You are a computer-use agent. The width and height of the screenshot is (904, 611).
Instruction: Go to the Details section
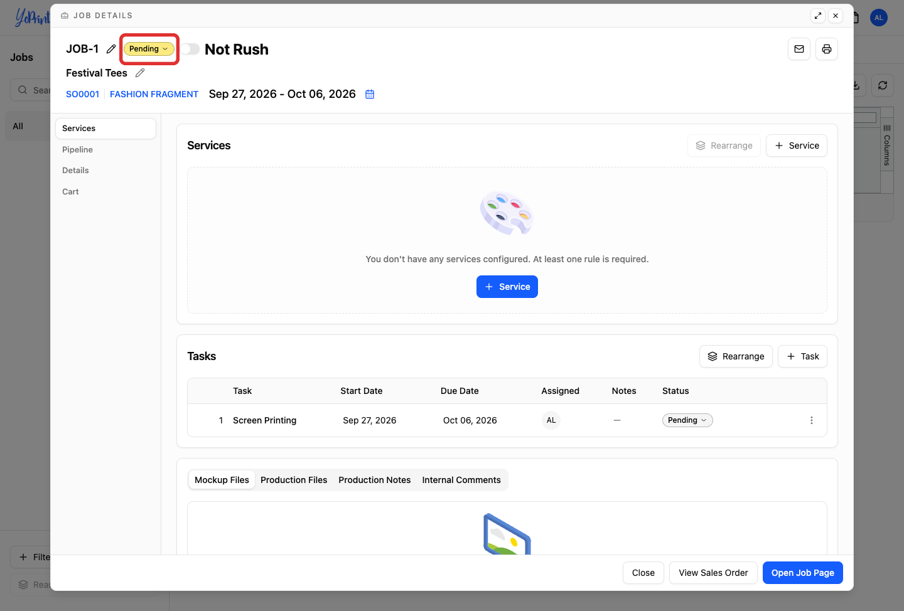105,171
